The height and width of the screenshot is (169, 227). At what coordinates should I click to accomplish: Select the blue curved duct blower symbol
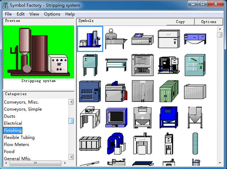point(116,143)
